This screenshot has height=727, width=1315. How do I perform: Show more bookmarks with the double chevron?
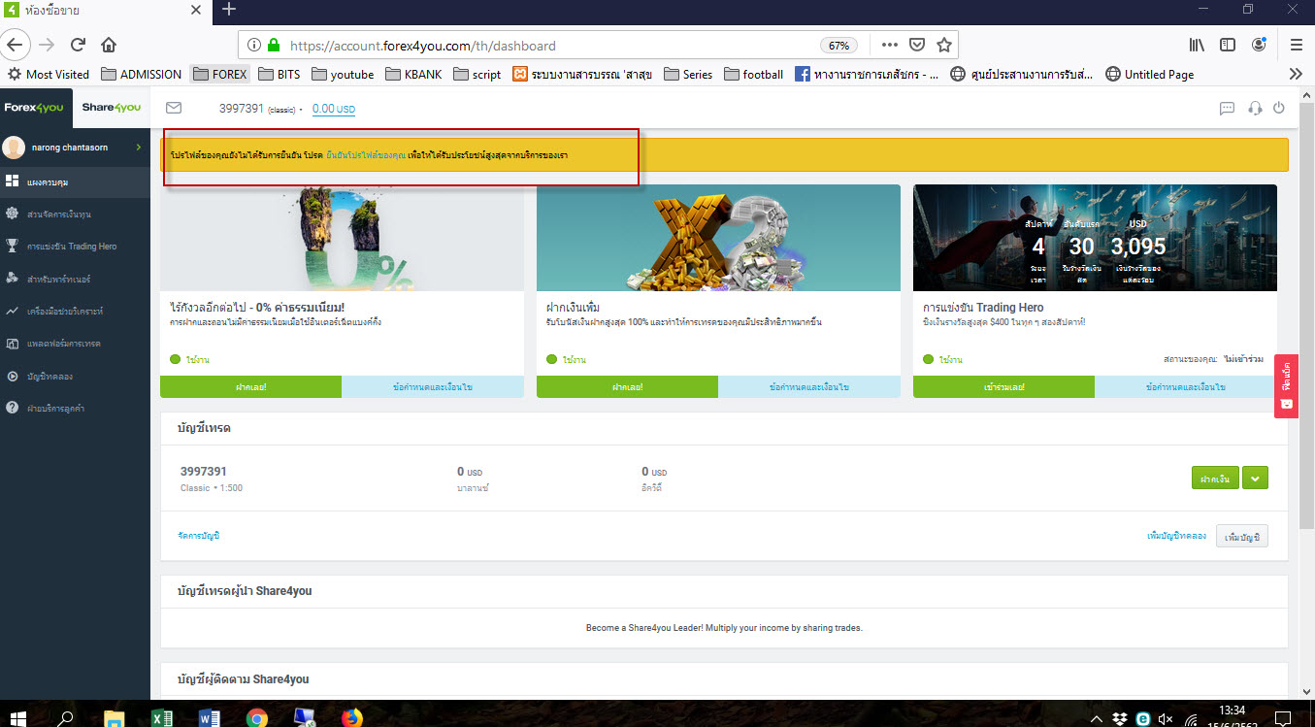point(1296,74)
